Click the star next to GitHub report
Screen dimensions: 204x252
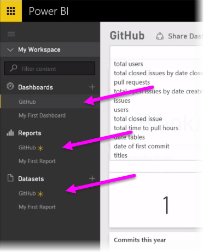[40, 148]
